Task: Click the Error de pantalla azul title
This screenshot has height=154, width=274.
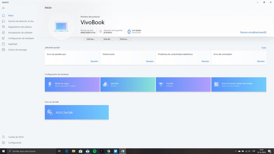Action: (56, 54)
